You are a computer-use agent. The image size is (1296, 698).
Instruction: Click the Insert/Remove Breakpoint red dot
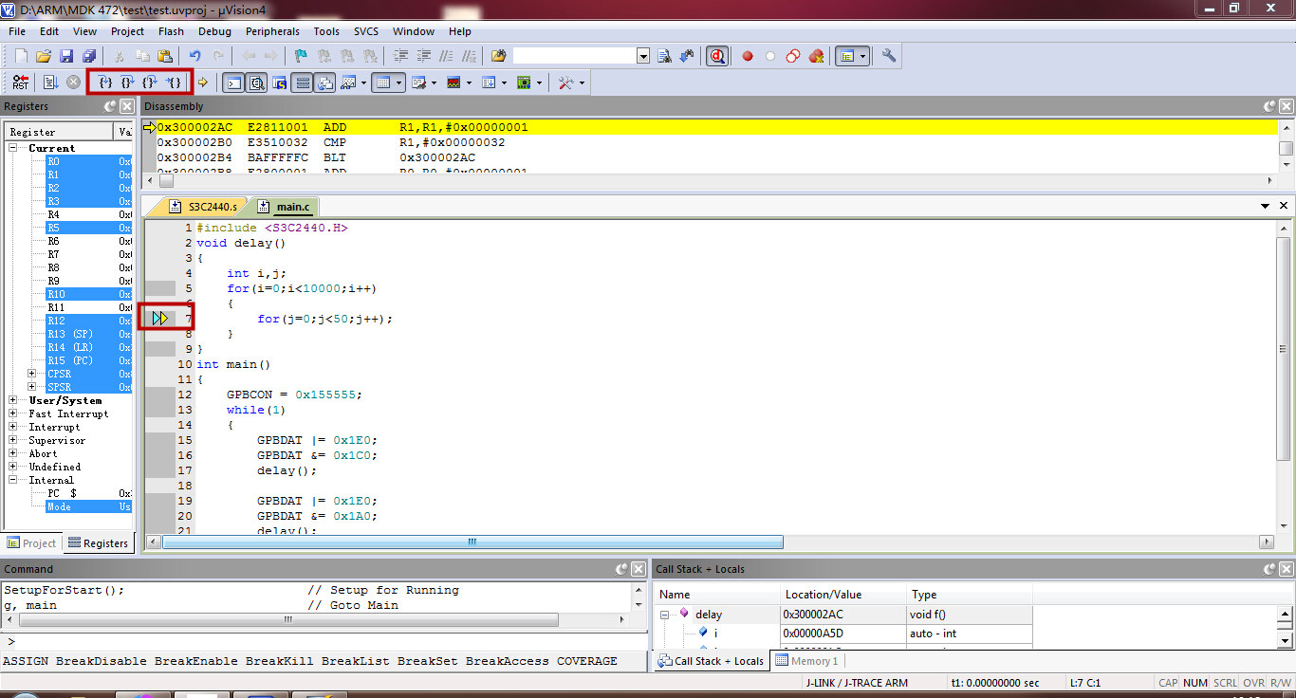748,57
